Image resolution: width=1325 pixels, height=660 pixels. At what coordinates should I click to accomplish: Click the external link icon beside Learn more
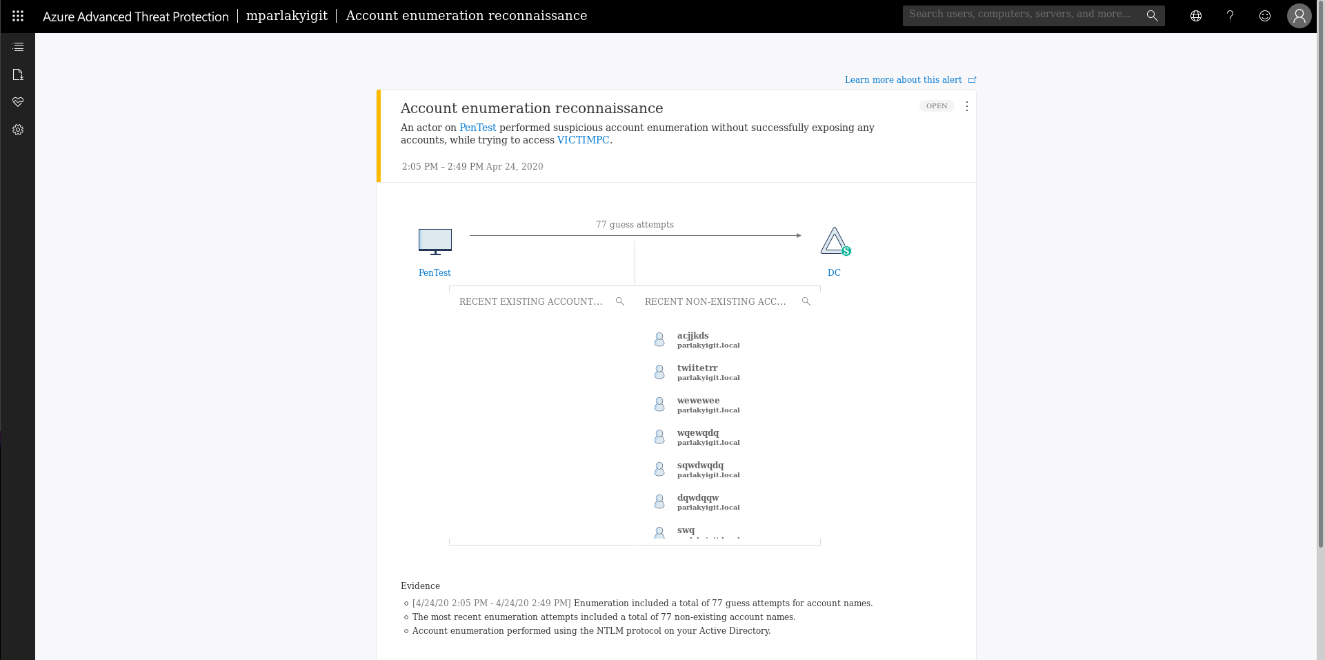tap(972, 80)
